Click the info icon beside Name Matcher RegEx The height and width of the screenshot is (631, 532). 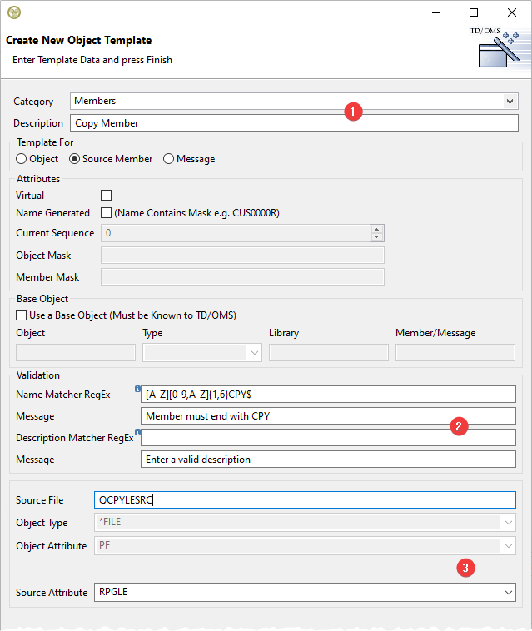click(x=137, y=390)
